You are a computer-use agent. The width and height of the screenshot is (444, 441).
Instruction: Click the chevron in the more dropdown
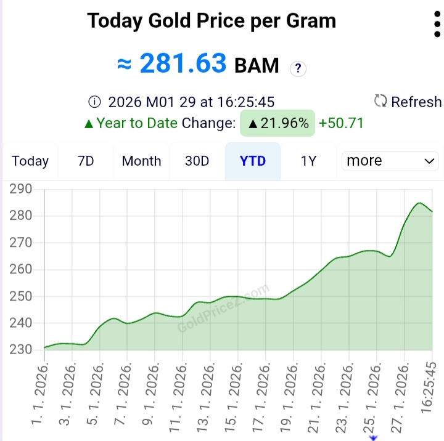click(429, 161)
